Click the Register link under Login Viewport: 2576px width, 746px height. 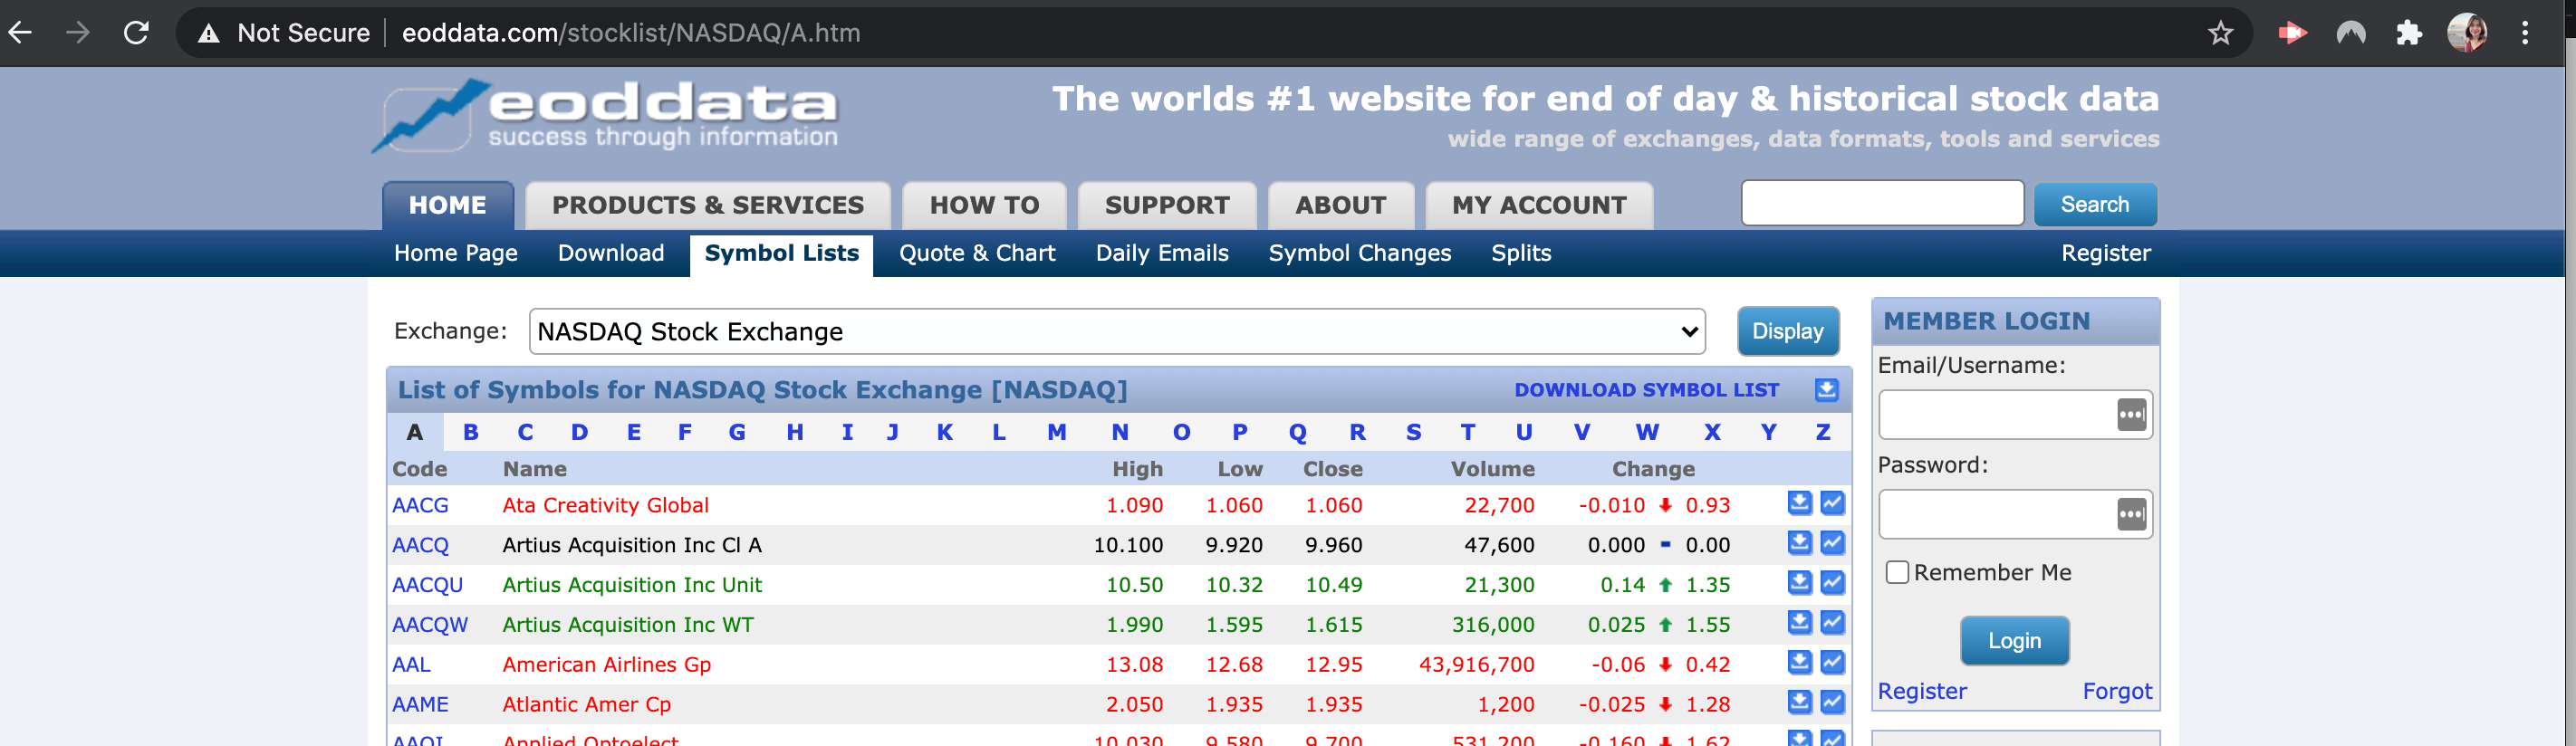point(1922,691)
